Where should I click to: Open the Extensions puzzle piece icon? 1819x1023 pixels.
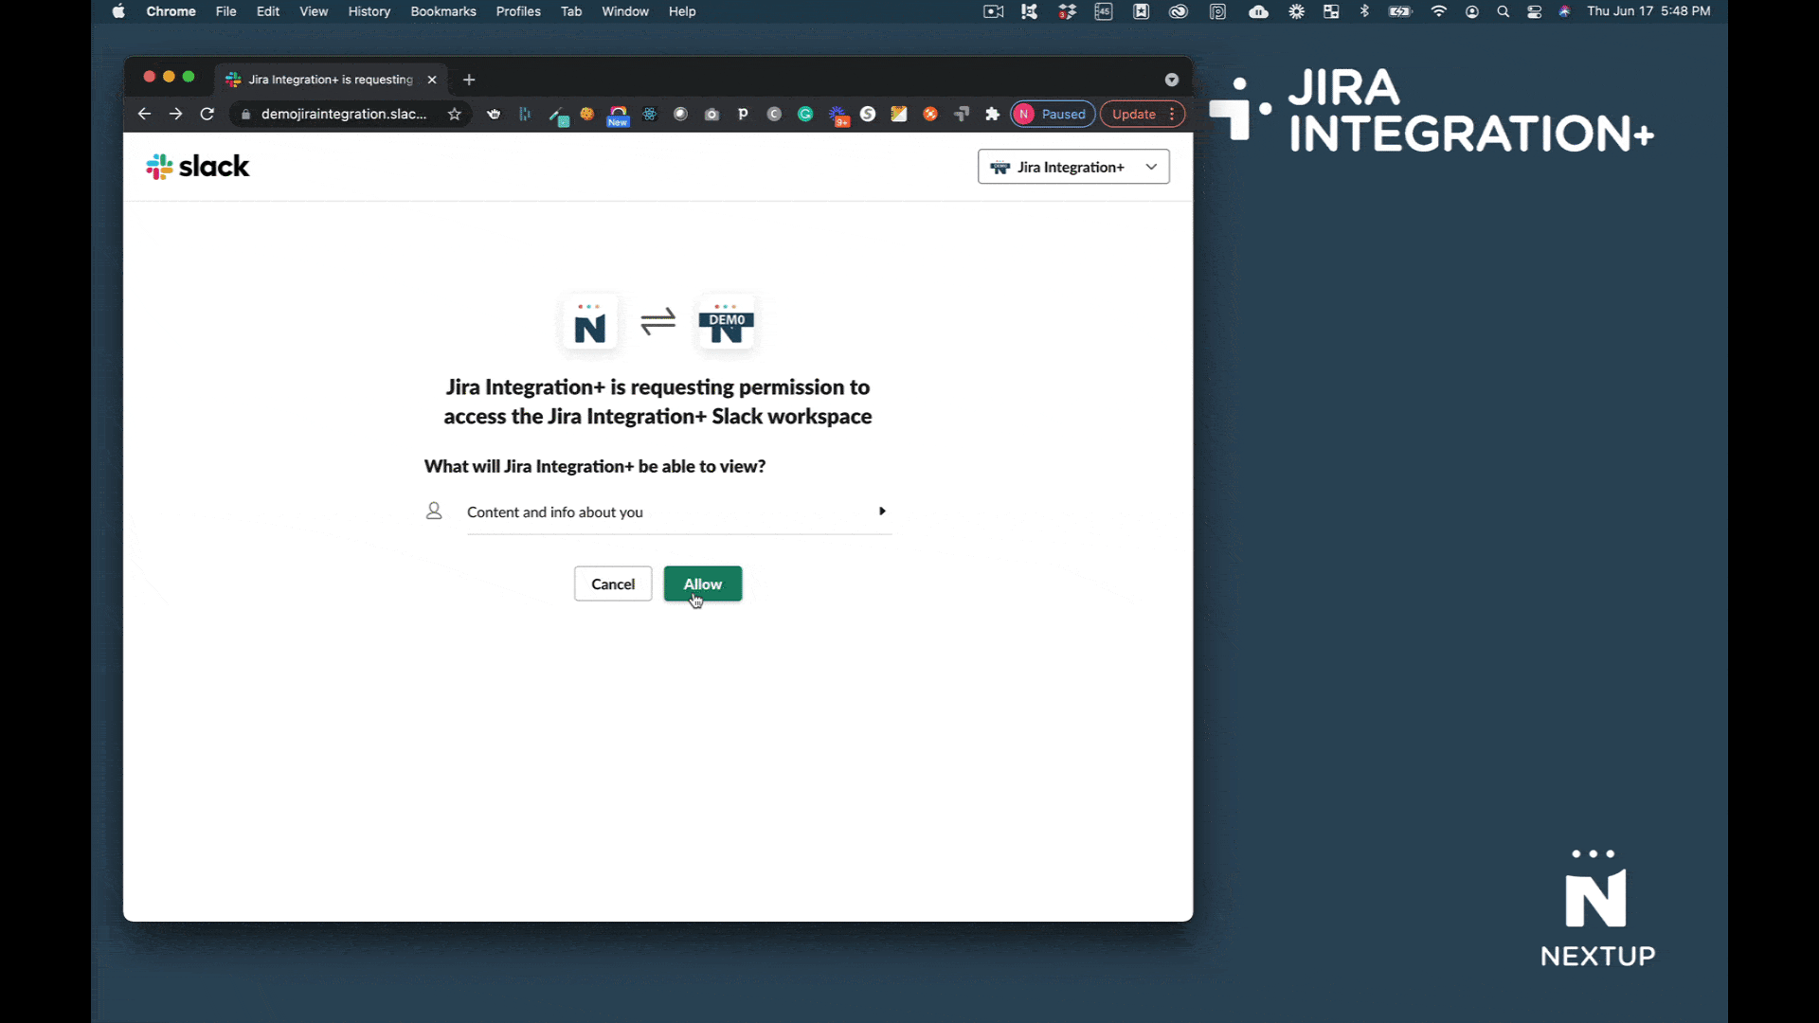(993, 114)
